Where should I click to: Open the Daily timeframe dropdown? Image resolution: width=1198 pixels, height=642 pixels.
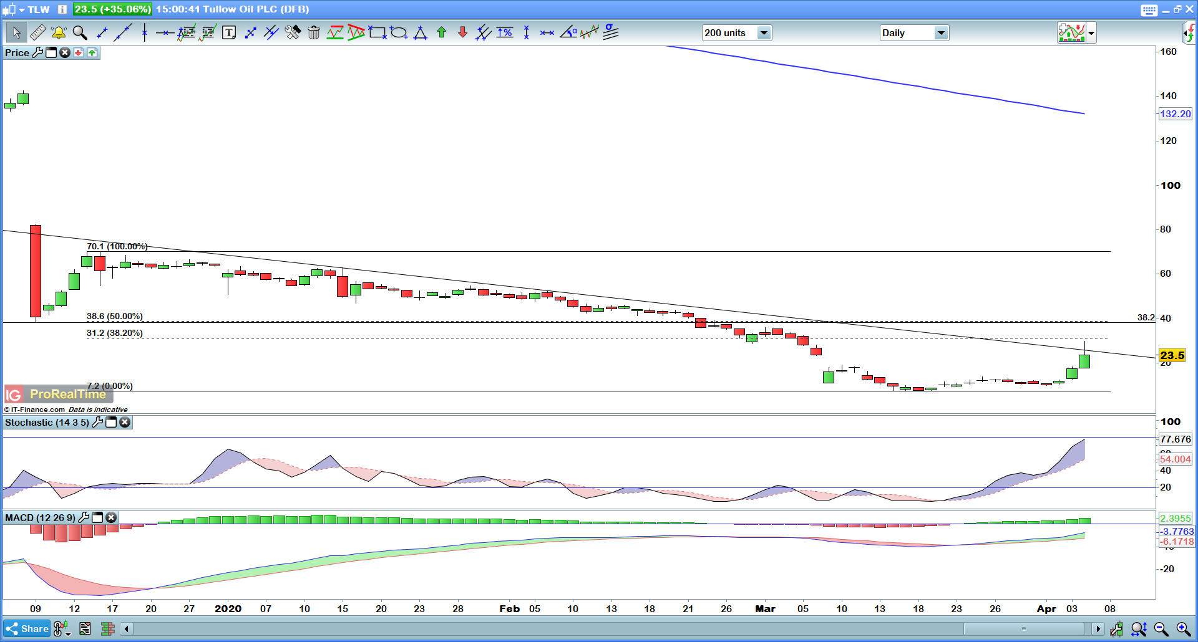[x=941, y=33]
